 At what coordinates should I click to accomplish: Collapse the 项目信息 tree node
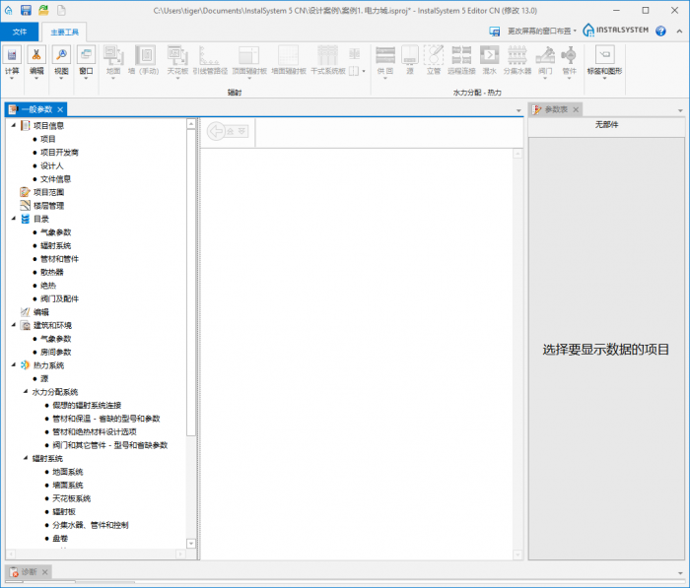tap(13, 126)
